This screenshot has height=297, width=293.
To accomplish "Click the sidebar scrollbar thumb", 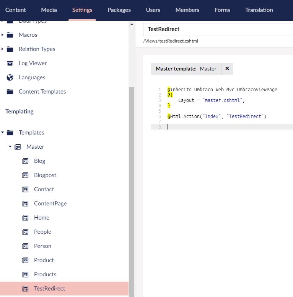I will [x=132, y=192].
